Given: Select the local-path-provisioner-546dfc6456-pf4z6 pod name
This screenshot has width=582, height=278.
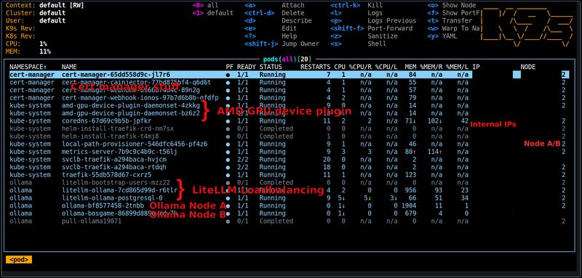Looking at the screenshot, I should (135, 144).
